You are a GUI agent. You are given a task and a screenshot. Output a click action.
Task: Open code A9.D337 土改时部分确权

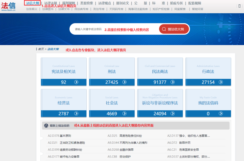[189, 157]
